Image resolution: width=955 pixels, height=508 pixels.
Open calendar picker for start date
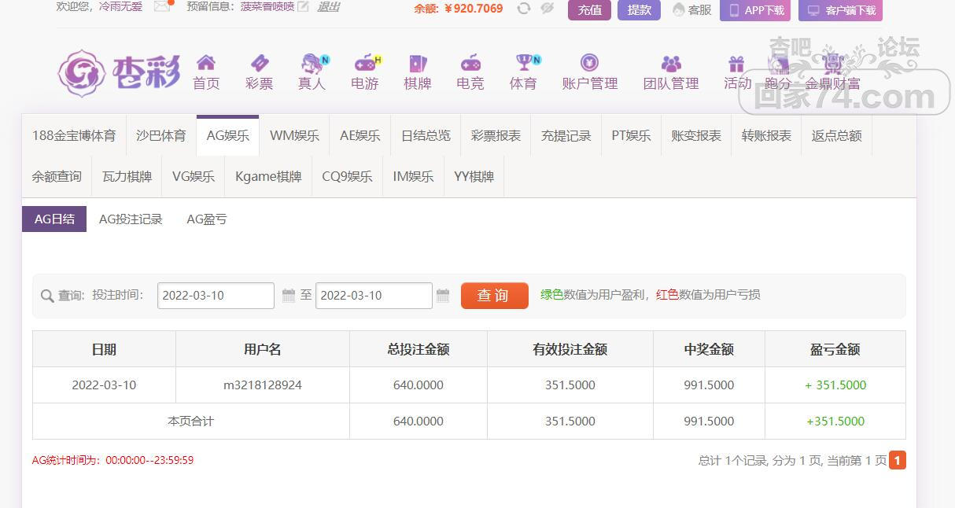[x=288, y=296]
